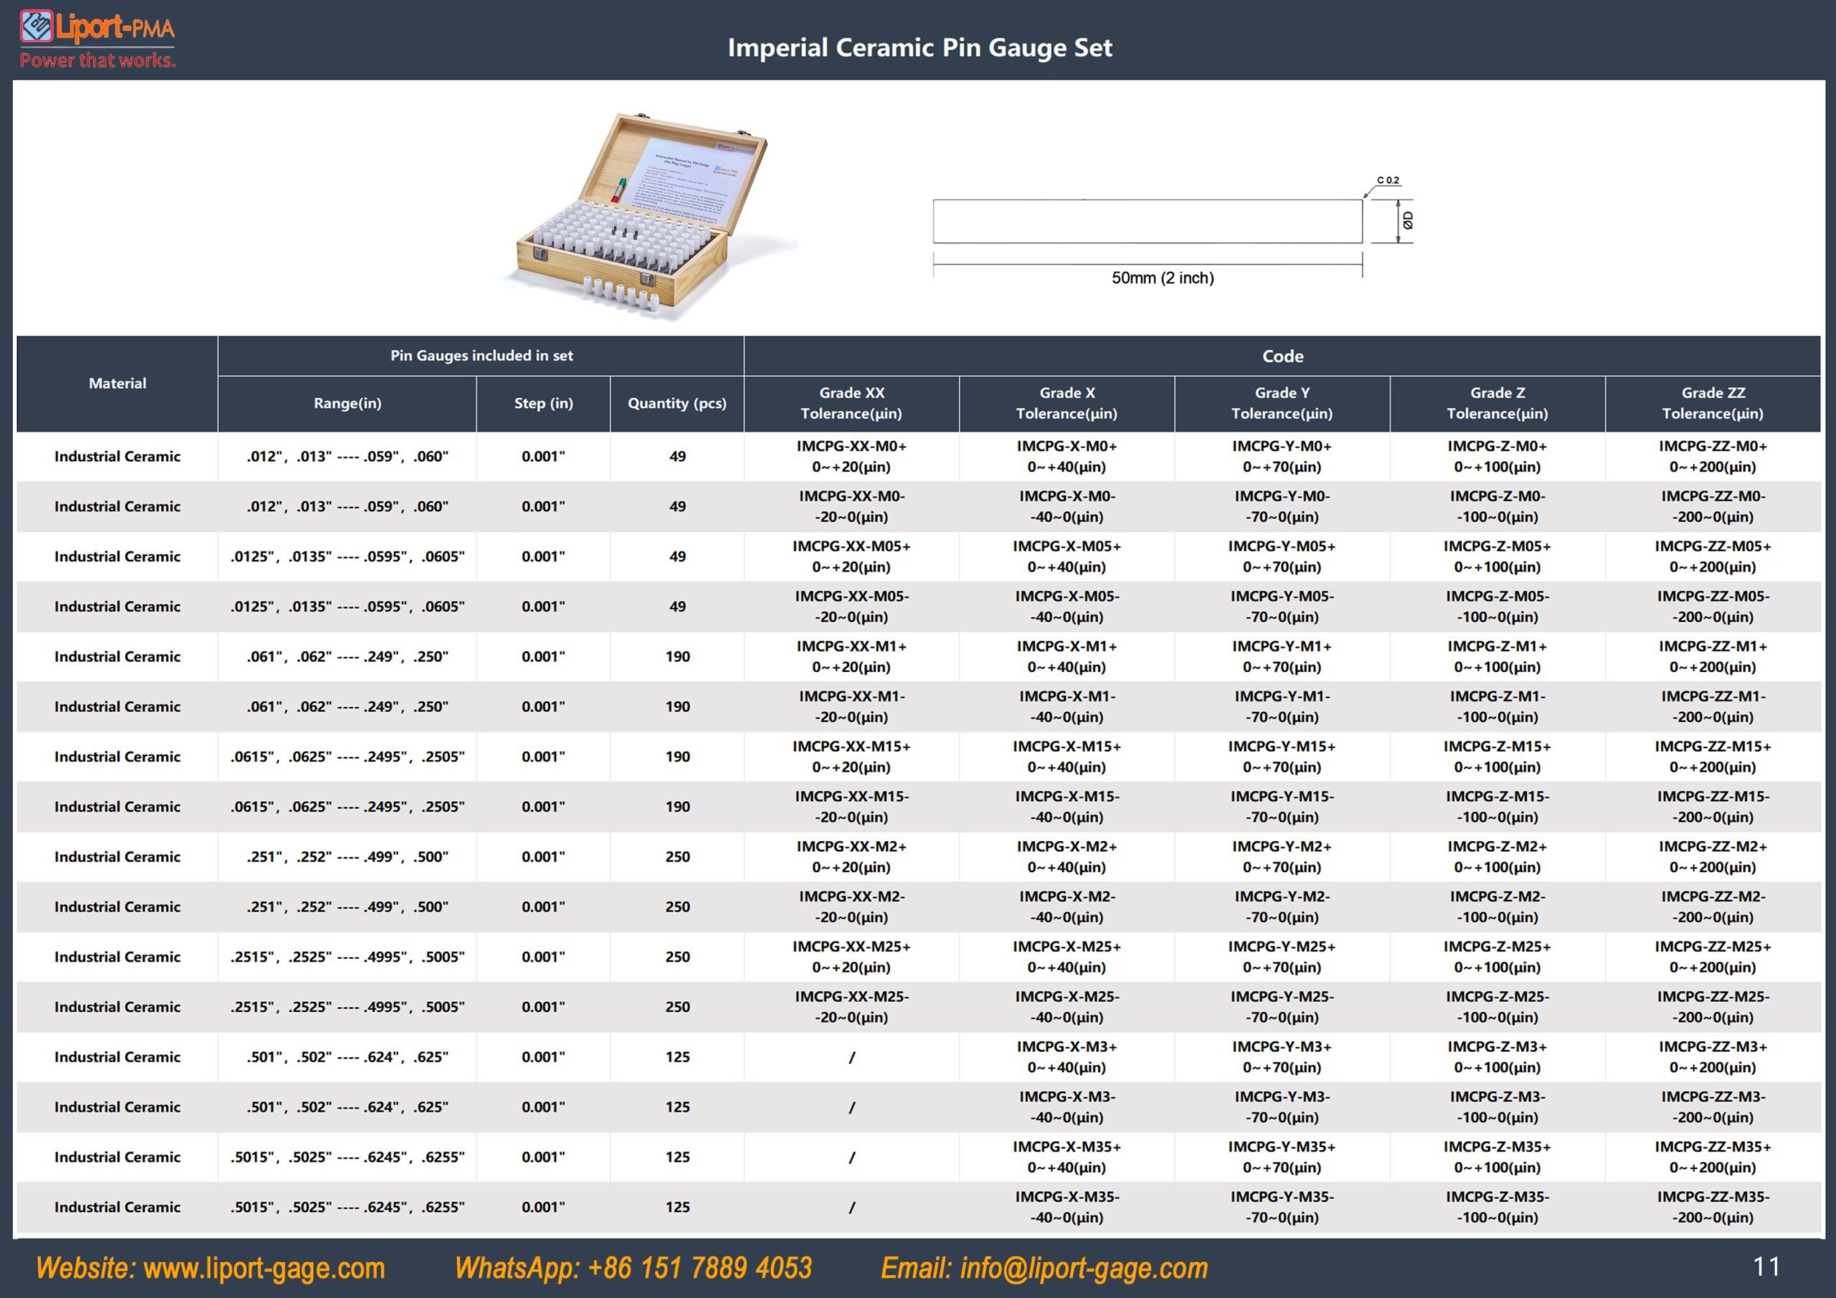This screenshot has width=1836, height=1298.
Task: Select the IMCPG-X-M3+ code cell
Action: (x=1066, y=1056)
